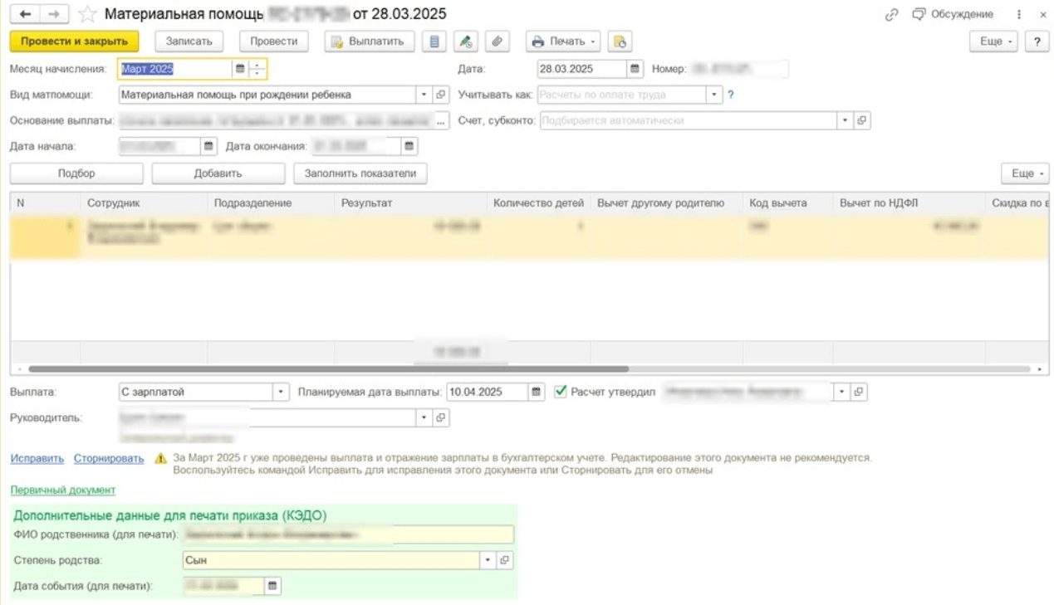Click the Провести и закрыть button
Screen dimensions: 1054x605
pyautogui.click(x=74, y=41)
